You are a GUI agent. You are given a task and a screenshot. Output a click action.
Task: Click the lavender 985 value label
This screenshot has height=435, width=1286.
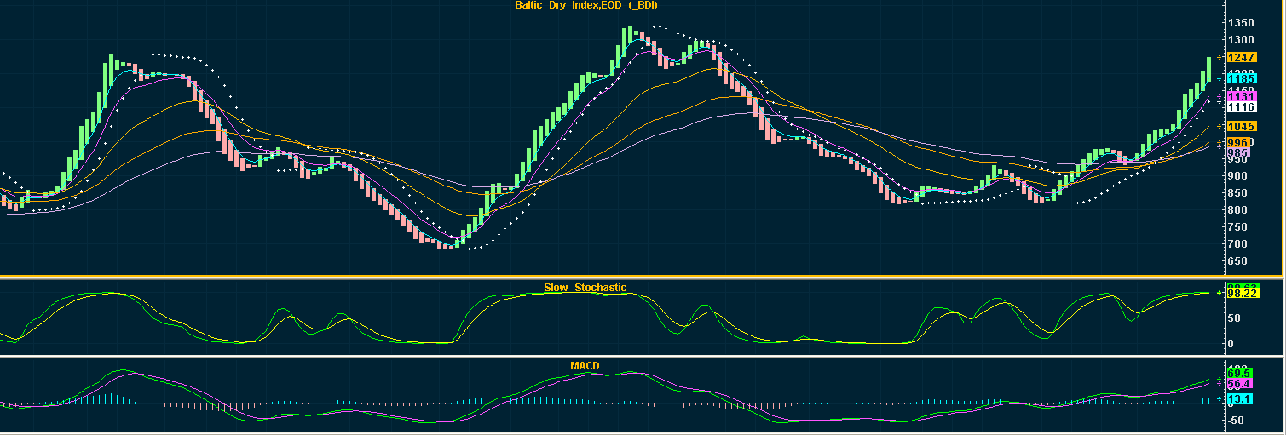point(1238,152)
